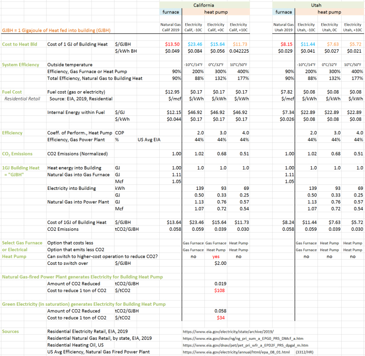Viewport: 365px width, 356px height.
Task: Select the 'System Efficiency' section label
Action: click(21, 65)
